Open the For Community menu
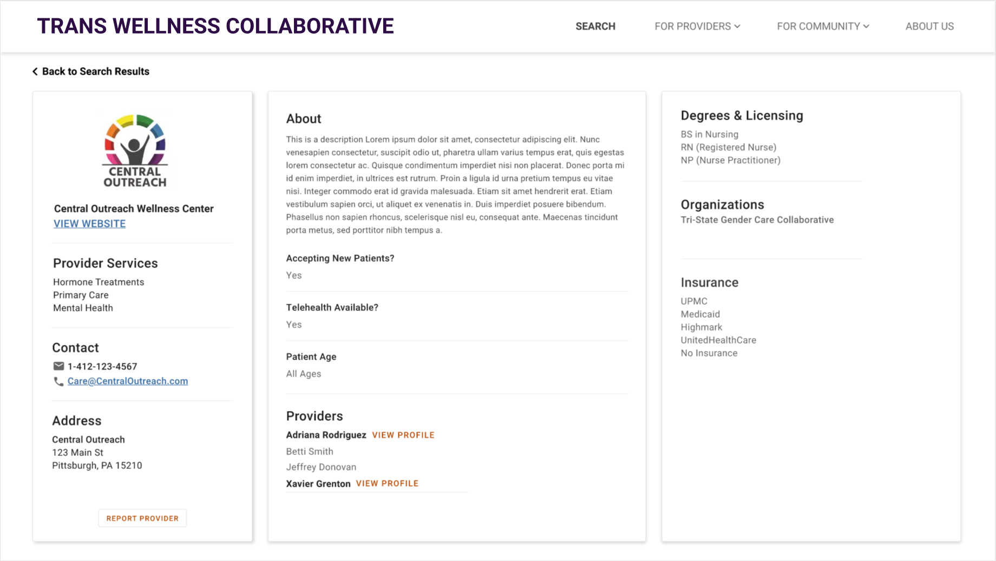 pyautogui.click(x=823, y=27)
